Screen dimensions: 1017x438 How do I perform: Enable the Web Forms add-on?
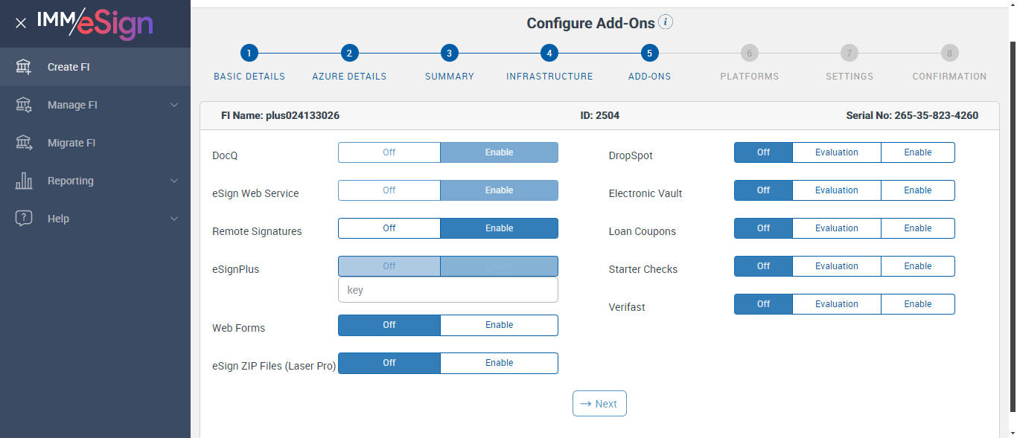point(499,325)
